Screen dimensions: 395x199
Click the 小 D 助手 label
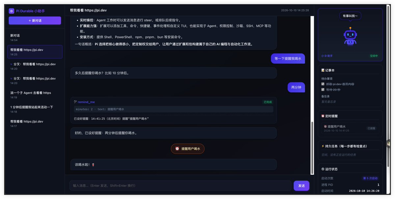327,56
